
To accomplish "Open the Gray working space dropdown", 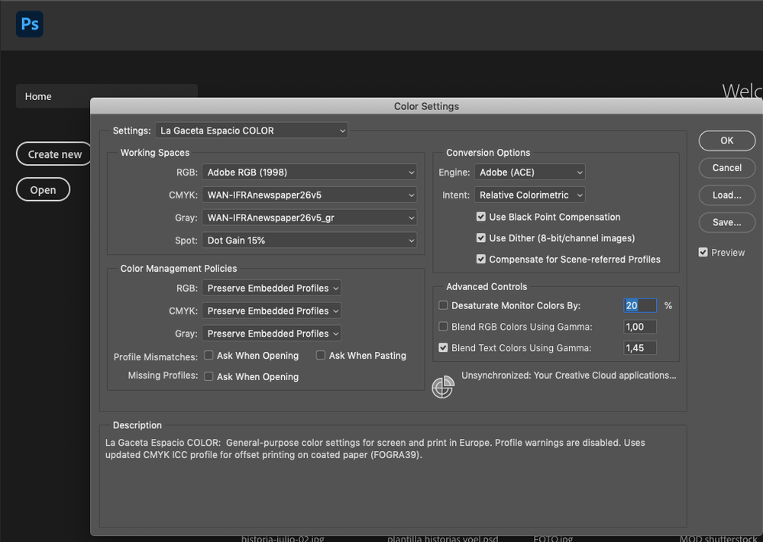I will (x=309, y=218).
